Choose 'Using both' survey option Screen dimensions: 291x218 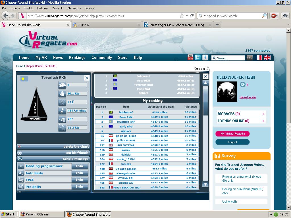click(230, 202)
